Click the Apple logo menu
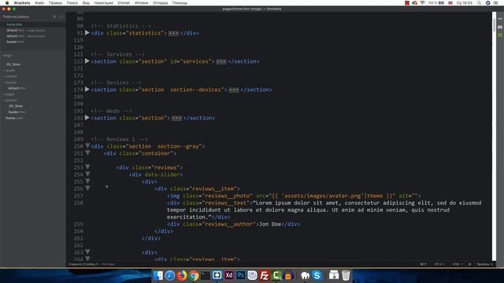The width and height of the screenshot is (504, 283). point(7,3)
